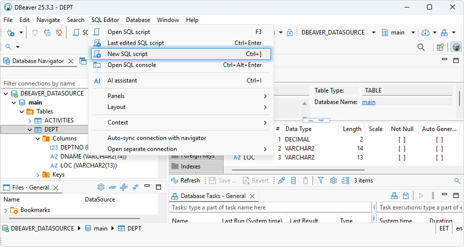Toggle Auto Generated checkbox in DECIMAL row
The image size is (464, 247).
click(439, 139)
